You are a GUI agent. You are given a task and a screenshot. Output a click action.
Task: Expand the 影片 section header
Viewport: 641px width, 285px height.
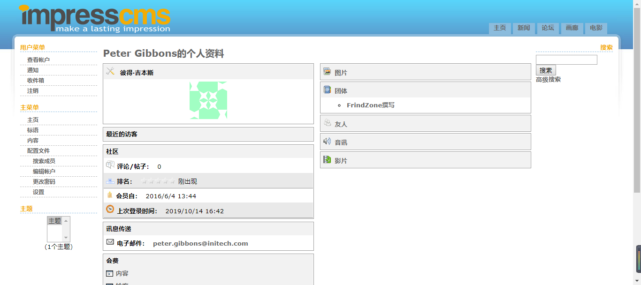[x=426, y=160]
